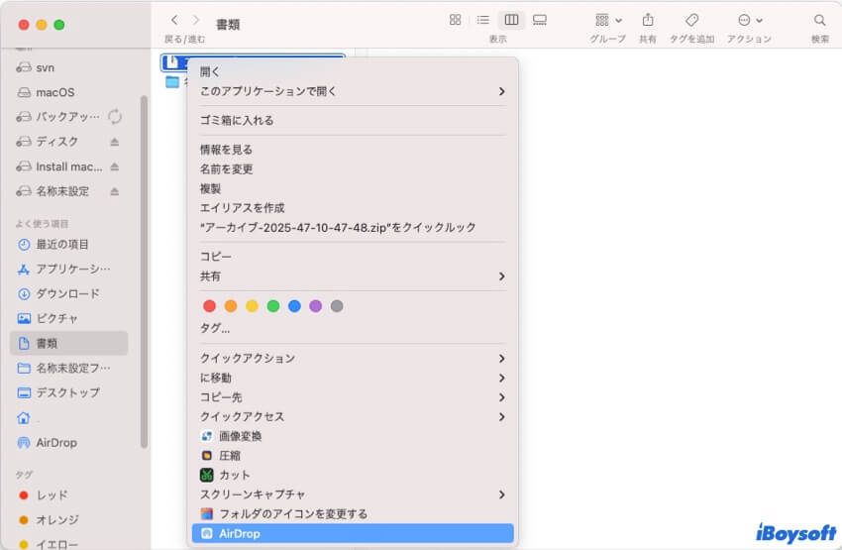This screenshot has width=842, height=550.
Task: Switch to column view
Action: point(511,20)
